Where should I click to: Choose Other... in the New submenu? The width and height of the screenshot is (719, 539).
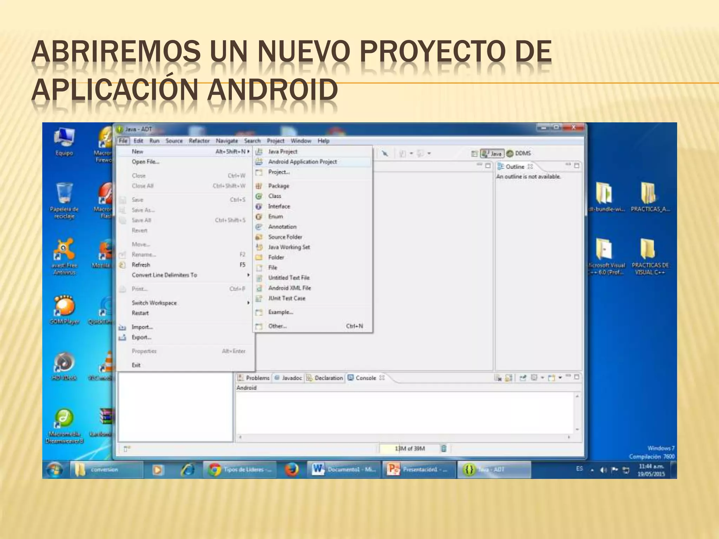pos(312,326)
